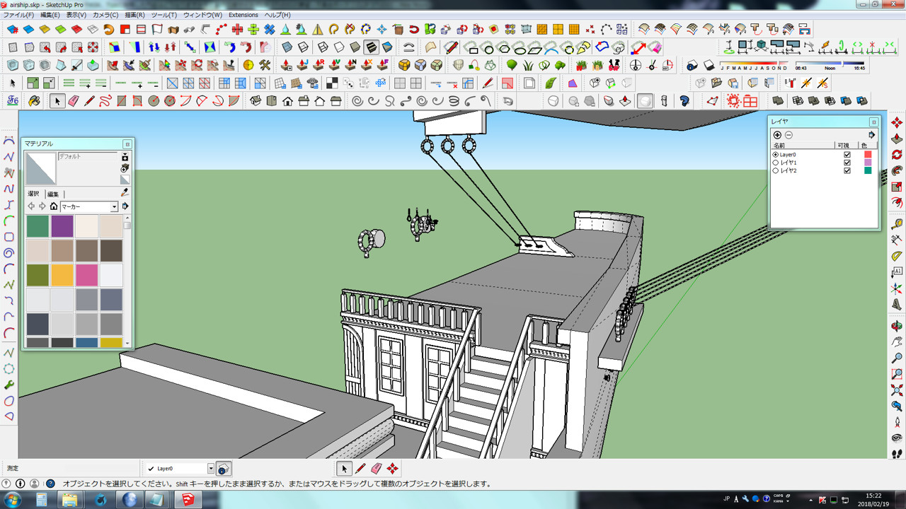Choose the Push/Pull tool in right toolbar

pyautogui.click(x=897, y=138)
